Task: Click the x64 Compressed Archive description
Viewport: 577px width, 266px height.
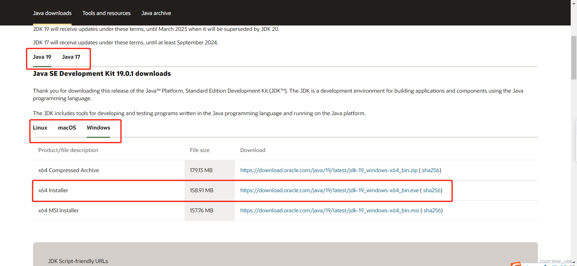Action: click(x=69, y=170)
